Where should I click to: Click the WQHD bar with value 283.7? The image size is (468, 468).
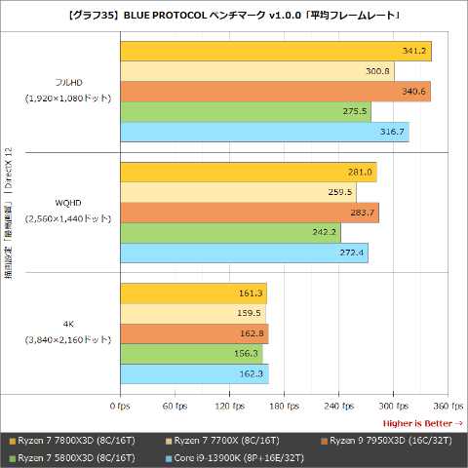pos(250,213)
